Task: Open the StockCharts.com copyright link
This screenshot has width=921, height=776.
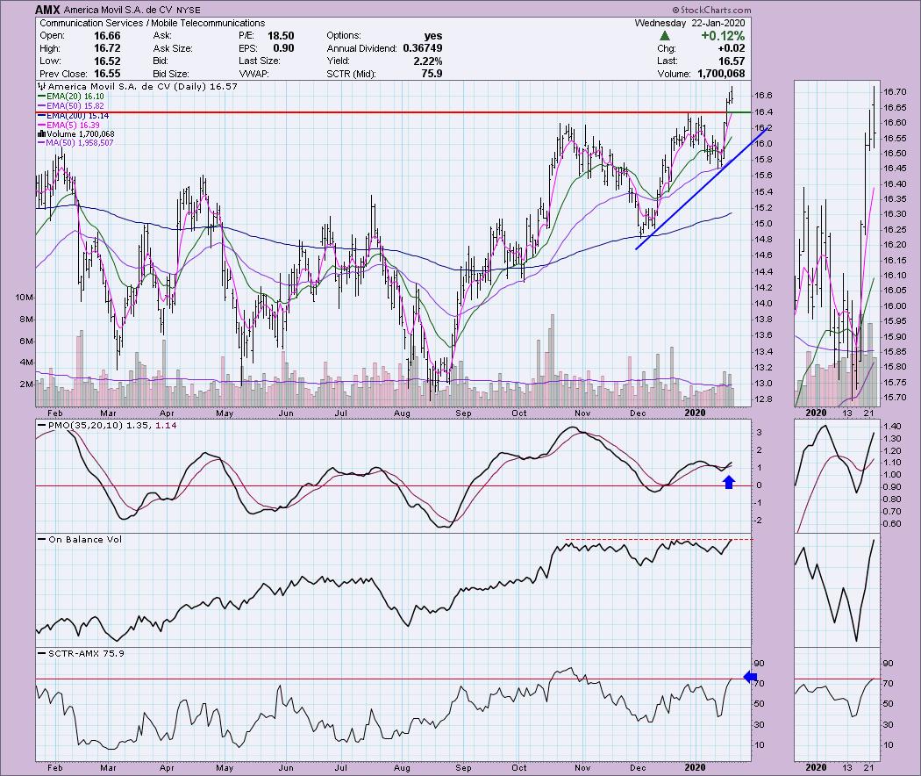Action: click(x=711, y=10)
